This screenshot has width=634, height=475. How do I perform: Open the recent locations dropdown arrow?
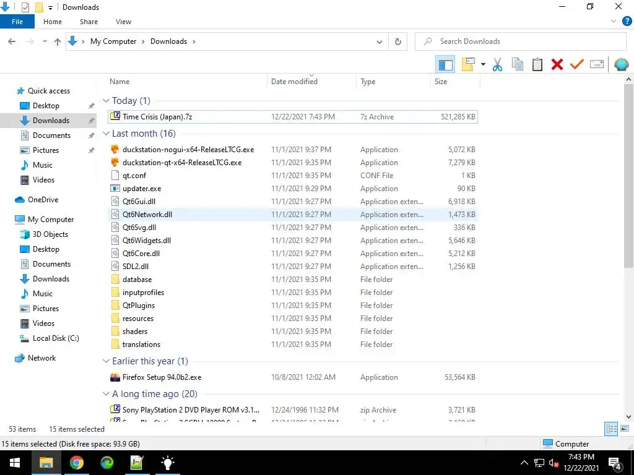pos(45,41)
